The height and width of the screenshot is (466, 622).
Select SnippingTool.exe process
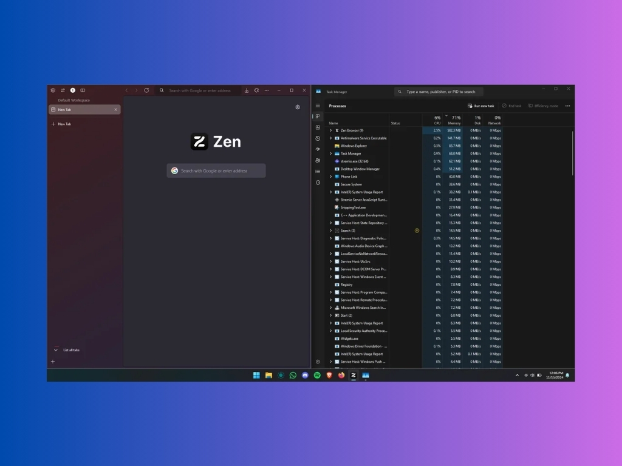415,208
